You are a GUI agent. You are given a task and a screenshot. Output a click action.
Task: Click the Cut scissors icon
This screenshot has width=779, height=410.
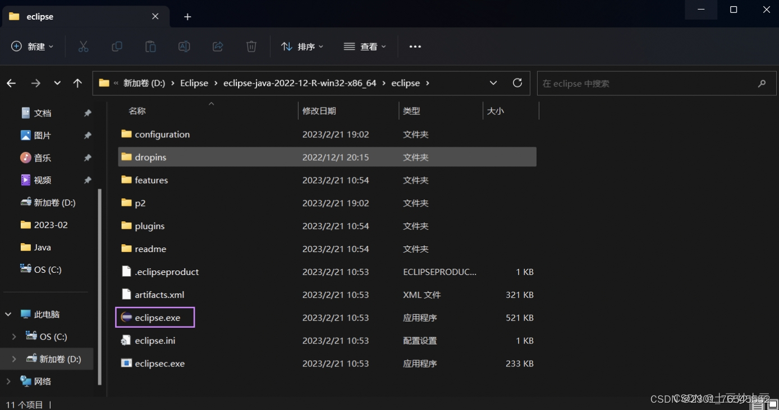click(83, 46)
